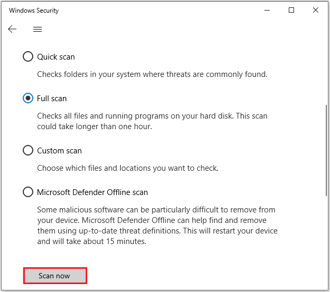Click the "Custom scan" label text
Viewport: 330px width, 292px height.
(x=59, y=151)
